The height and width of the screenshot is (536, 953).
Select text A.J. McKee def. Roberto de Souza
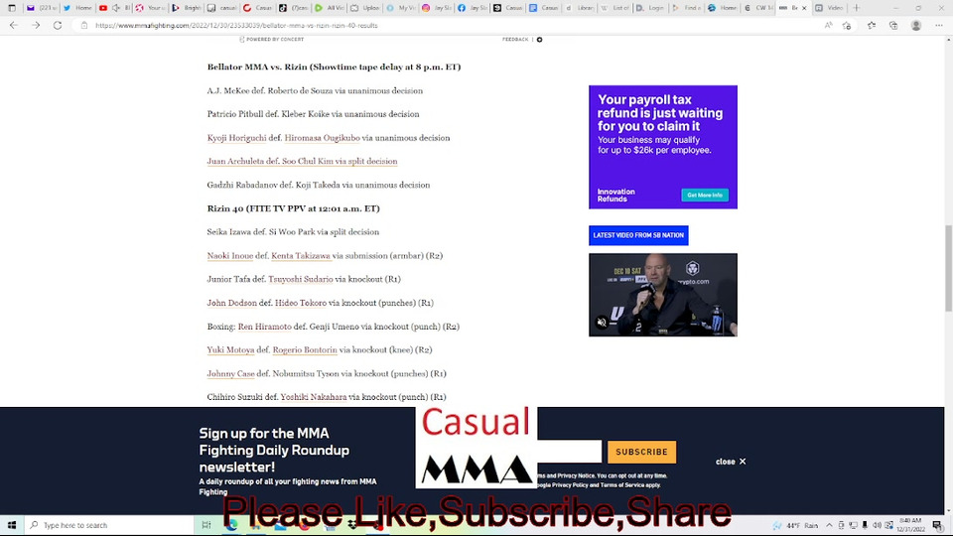269,90
